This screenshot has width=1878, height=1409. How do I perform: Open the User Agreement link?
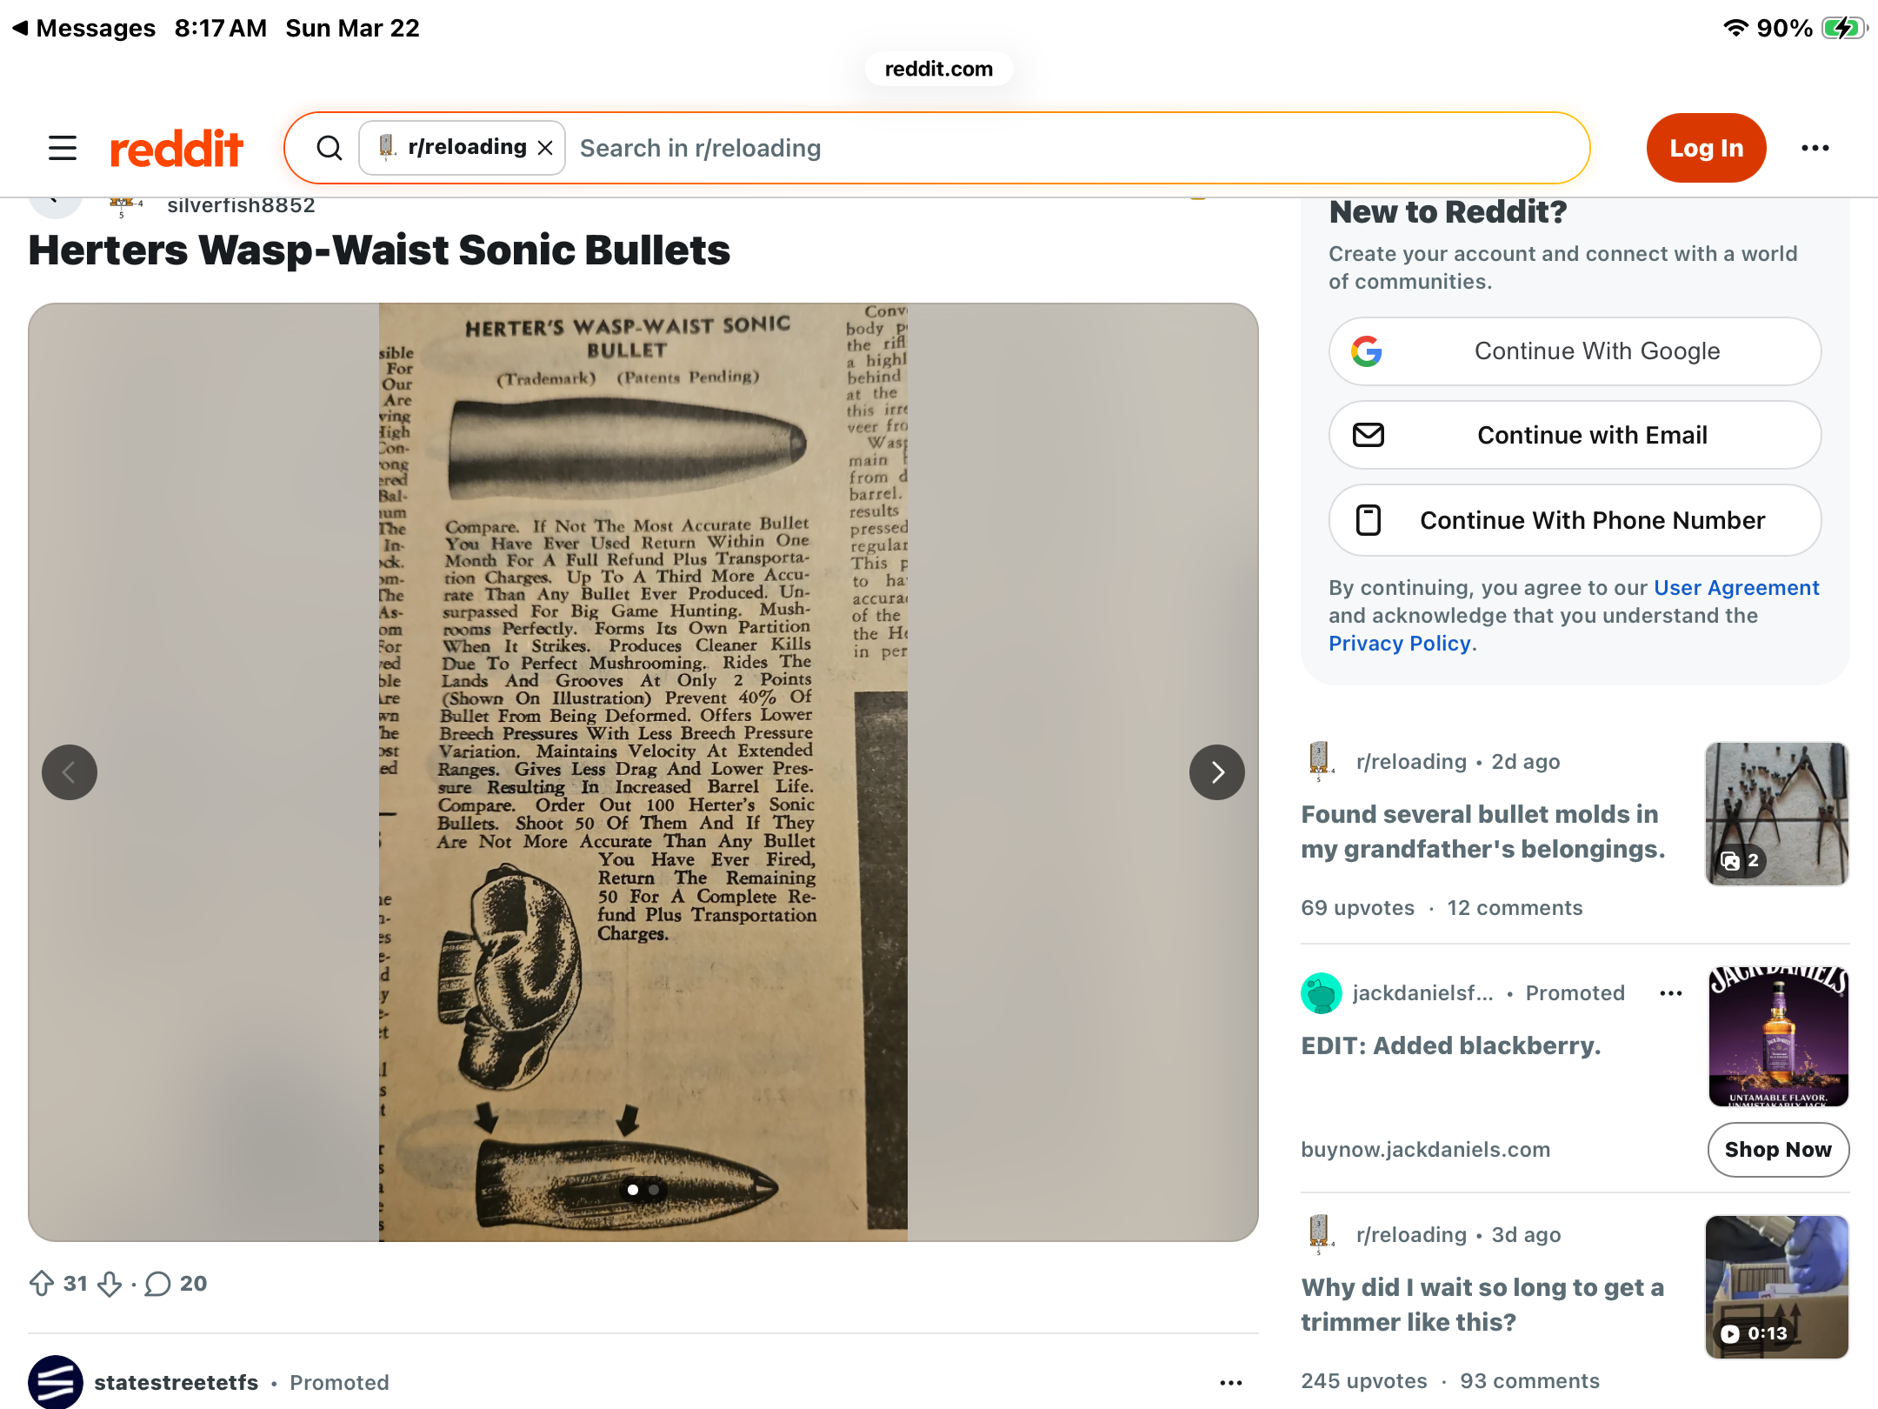coord(1735,588)
